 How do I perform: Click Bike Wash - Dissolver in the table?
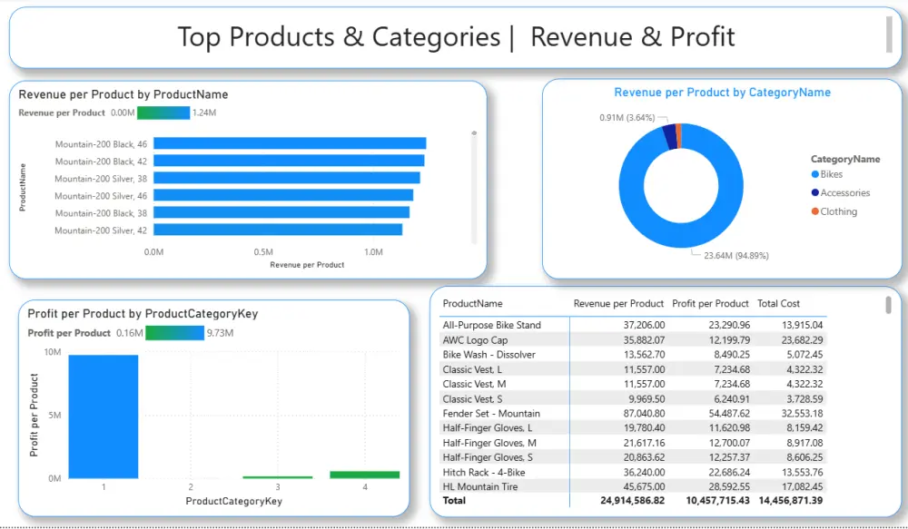pos(489,355)
